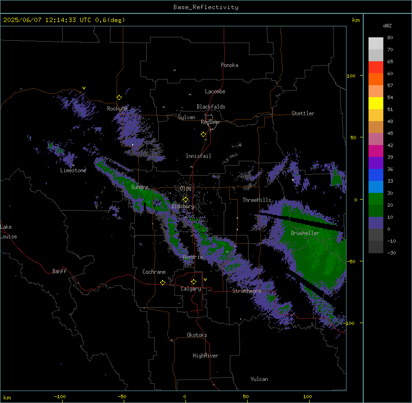Select the yellow diamond marker between Olds and Didsbury
This screenshot has width=412, height=403.
[185, 200]
